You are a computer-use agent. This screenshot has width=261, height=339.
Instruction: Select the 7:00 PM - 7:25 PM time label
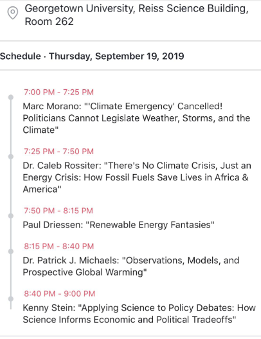point(59,92)
